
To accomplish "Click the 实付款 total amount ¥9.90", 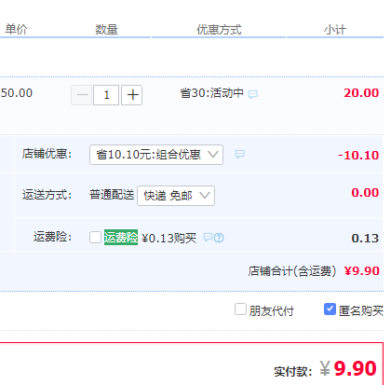I will point(348,369).
